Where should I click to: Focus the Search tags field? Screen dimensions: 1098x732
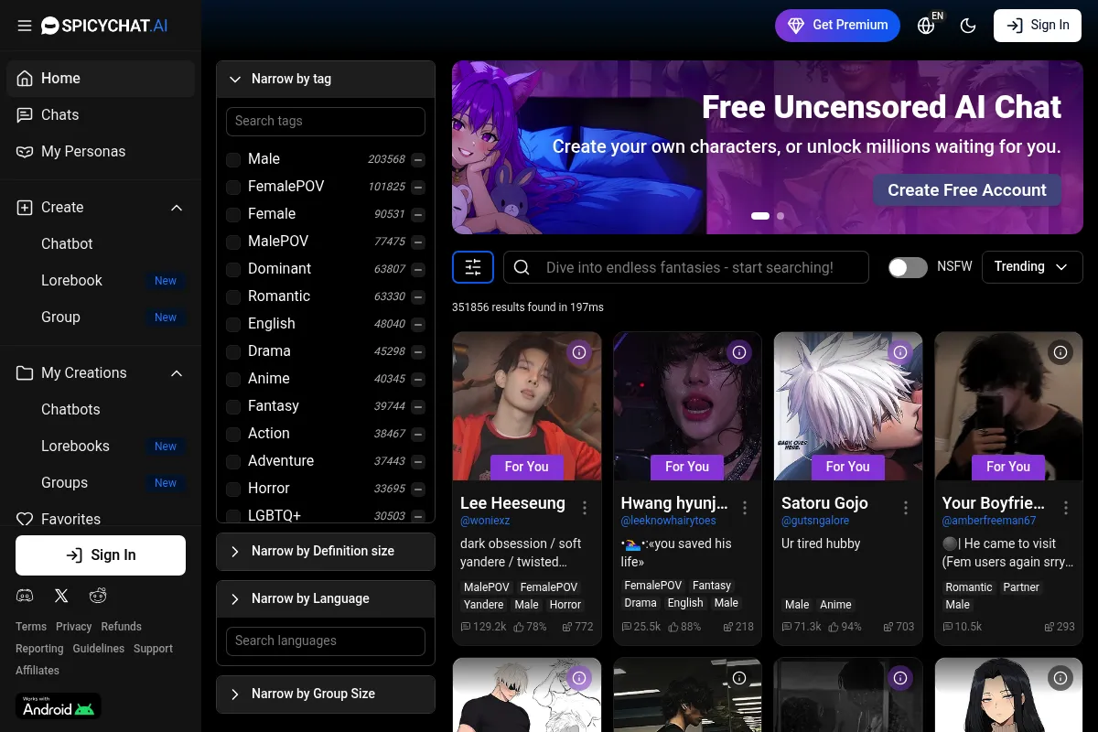(x=326, y=122)
